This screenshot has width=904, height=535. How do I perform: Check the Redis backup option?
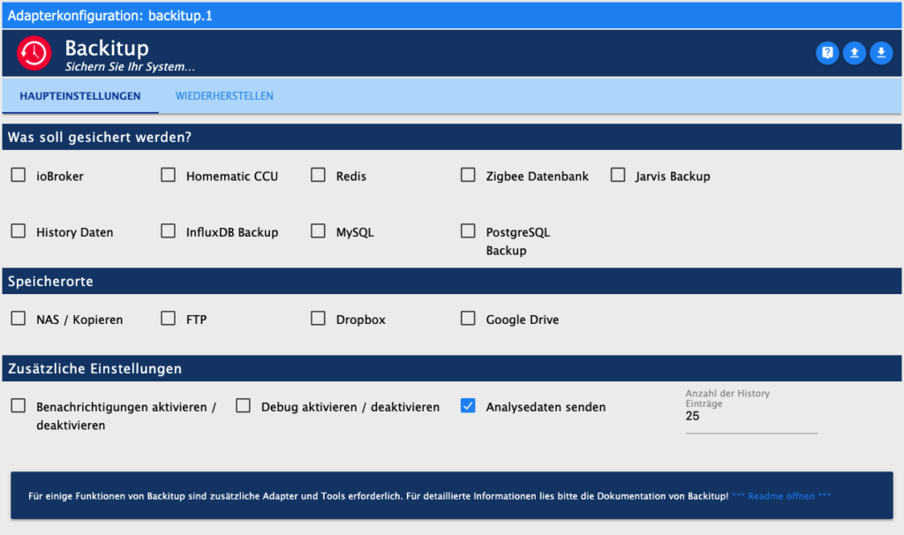tap(318, 175)
